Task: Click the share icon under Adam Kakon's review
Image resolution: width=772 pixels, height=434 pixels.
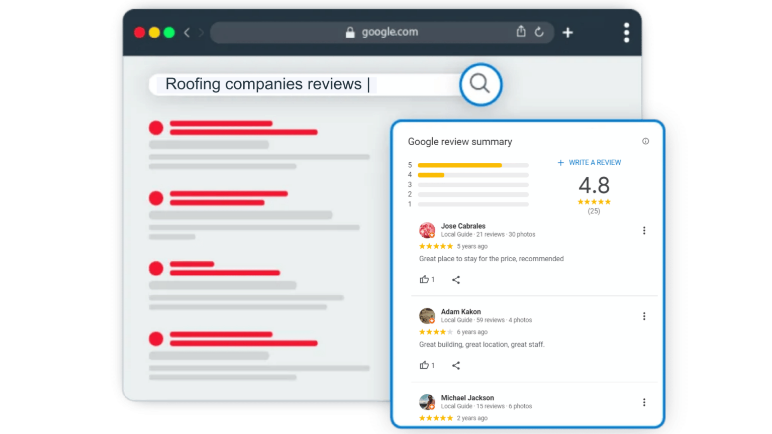Action: (x=456, y=365)
